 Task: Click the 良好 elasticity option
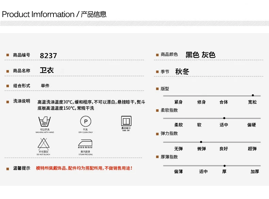[x=224, y=149]
